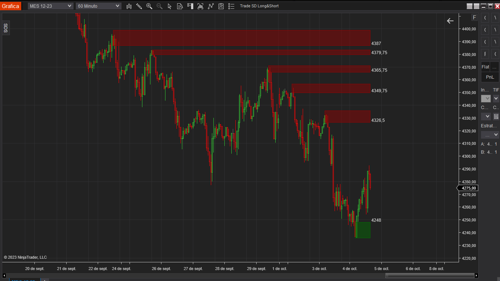Click the horizontal chart scrollbar
The width and height of the screenshot is (500, 281).
430,275
